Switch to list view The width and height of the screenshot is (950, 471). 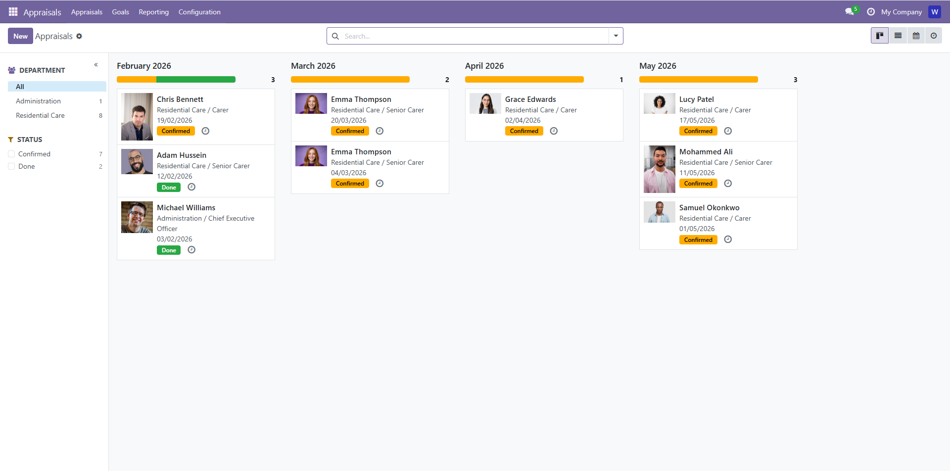[x=898, y=36]
